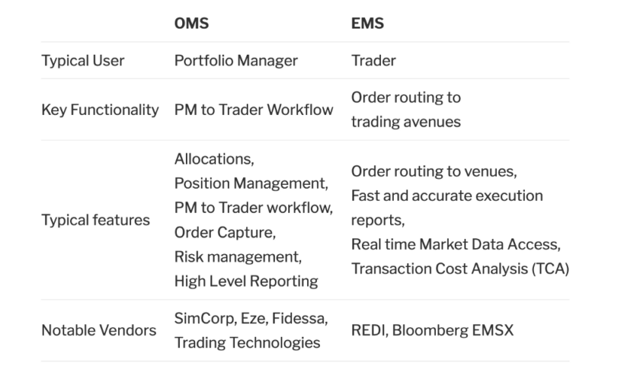Click the Portfolio Manager cell
The width and height of the screenshot is (640, 385).
(236, 61)
